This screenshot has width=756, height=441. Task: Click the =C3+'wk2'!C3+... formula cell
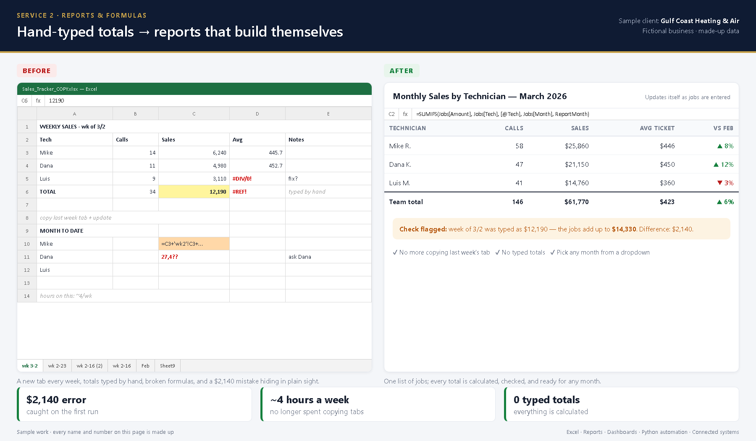[194, 244]
